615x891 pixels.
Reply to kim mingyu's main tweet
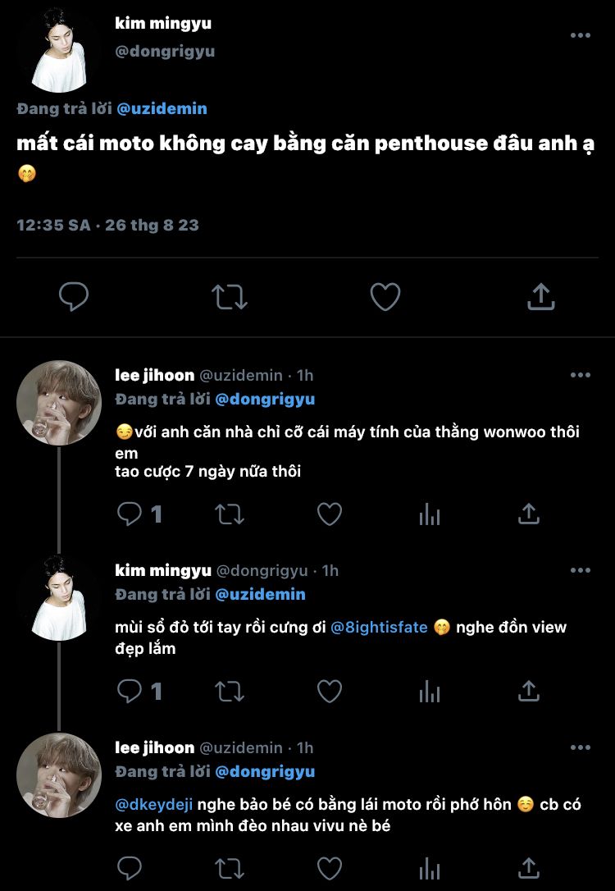pos(74,297)
